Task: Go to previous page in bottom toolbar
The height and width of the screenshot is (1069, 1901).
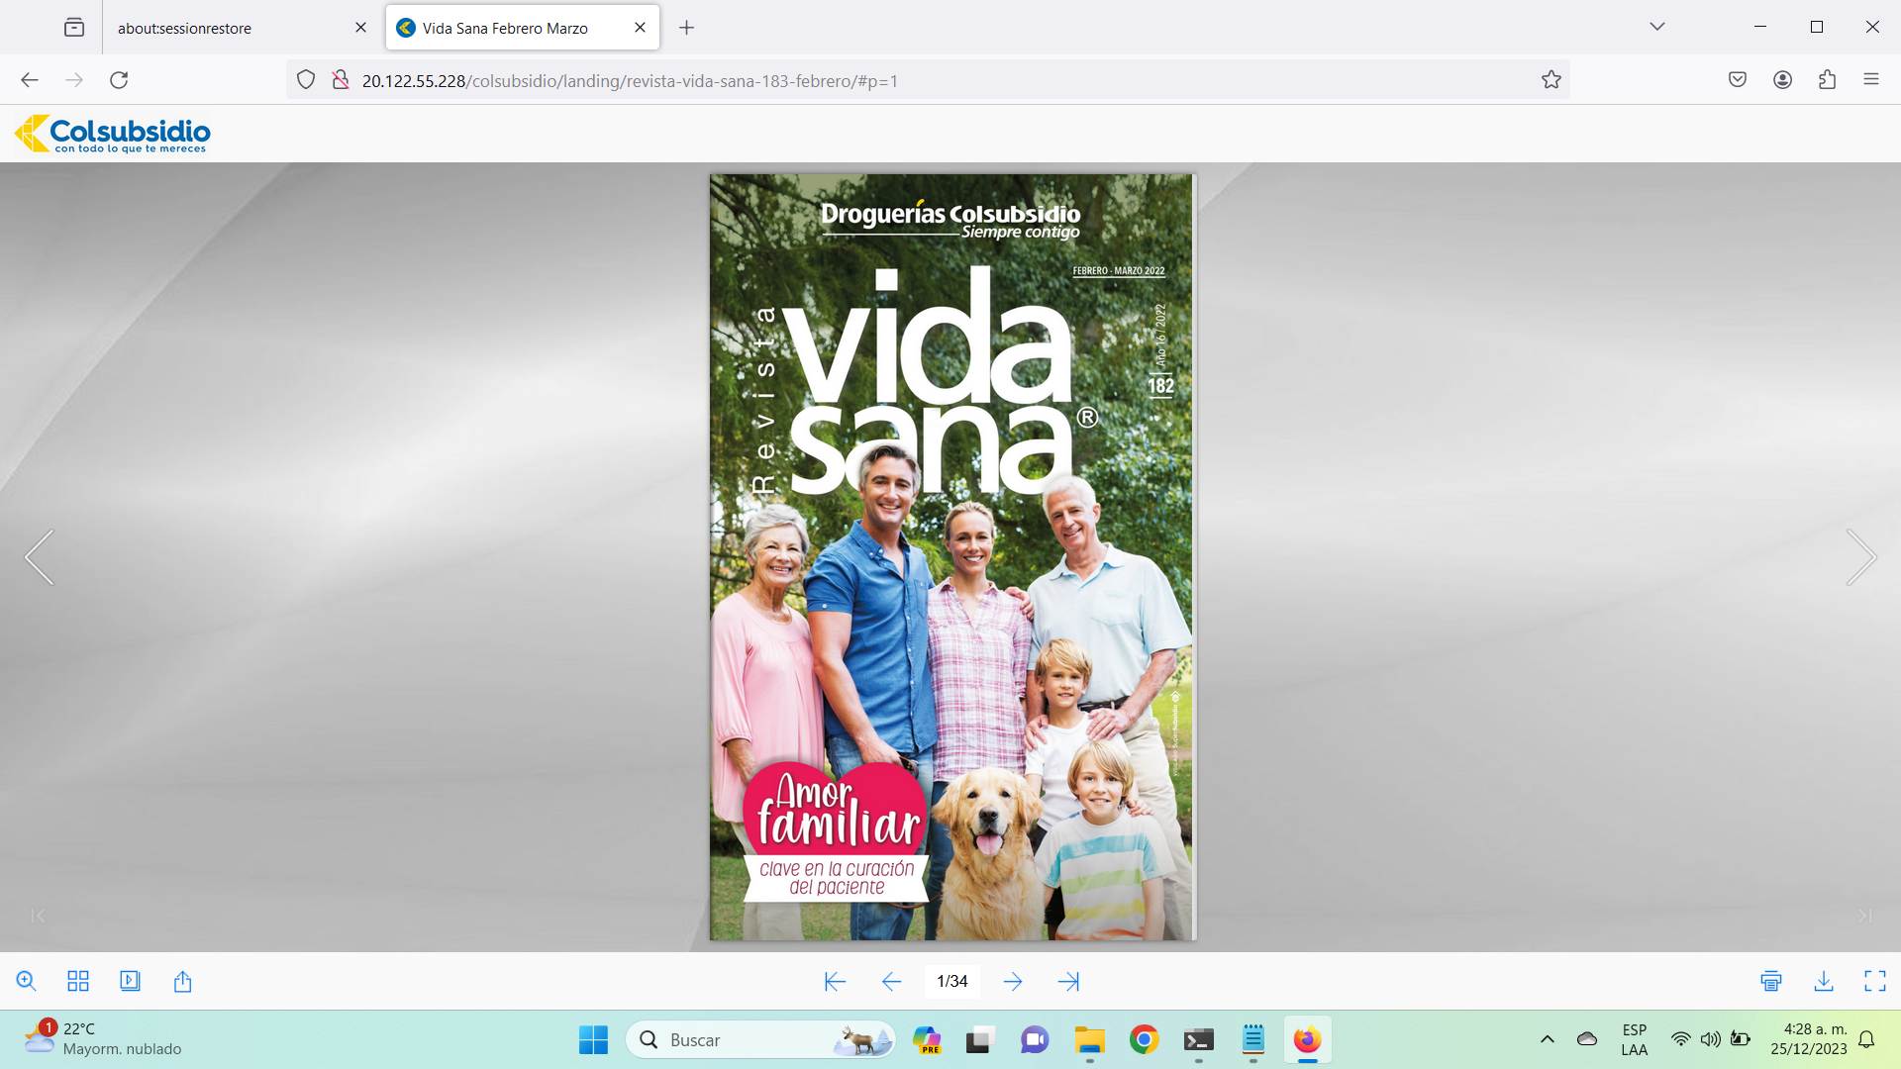Action: [891, 981]
